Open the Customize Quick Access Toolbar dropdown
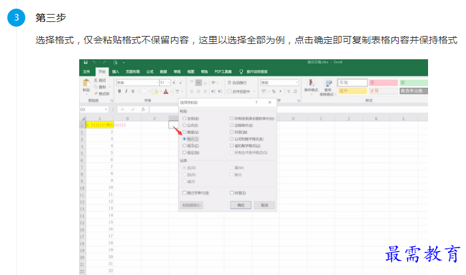 pyautogui.click(x=124, y=63)
